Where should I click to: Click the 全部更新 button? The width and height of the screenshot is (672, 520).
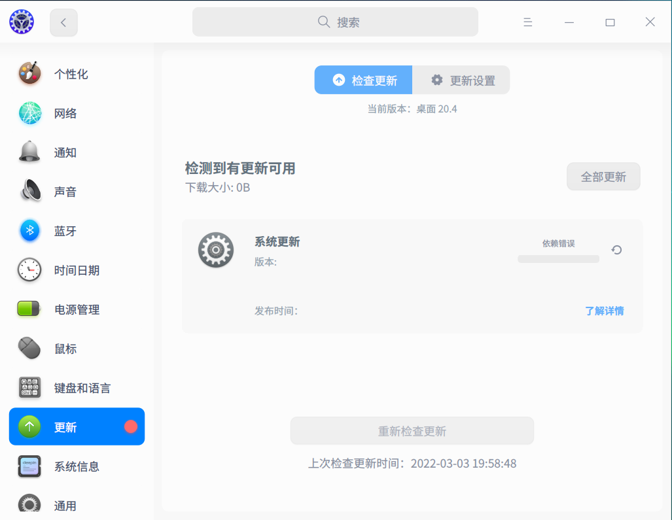point(603,176)
